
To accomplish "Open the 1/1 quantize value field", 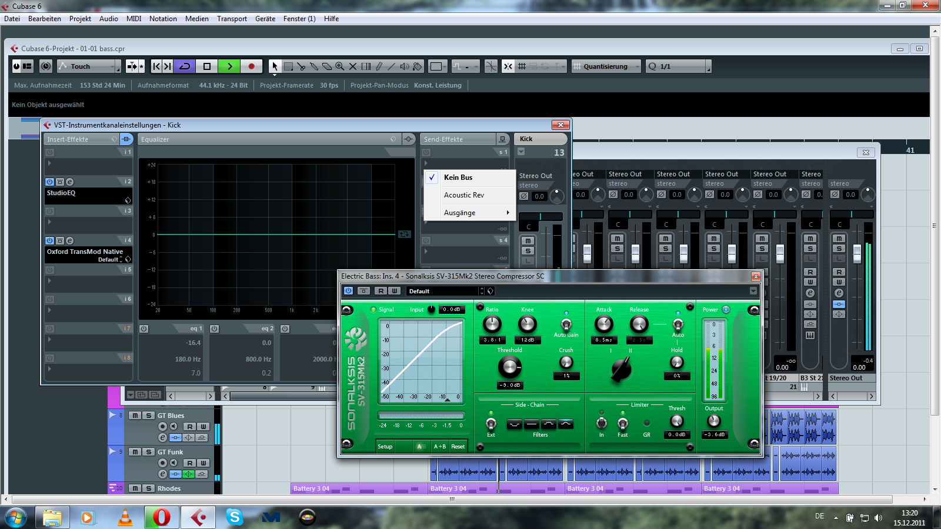I will (x=679, y=66).
